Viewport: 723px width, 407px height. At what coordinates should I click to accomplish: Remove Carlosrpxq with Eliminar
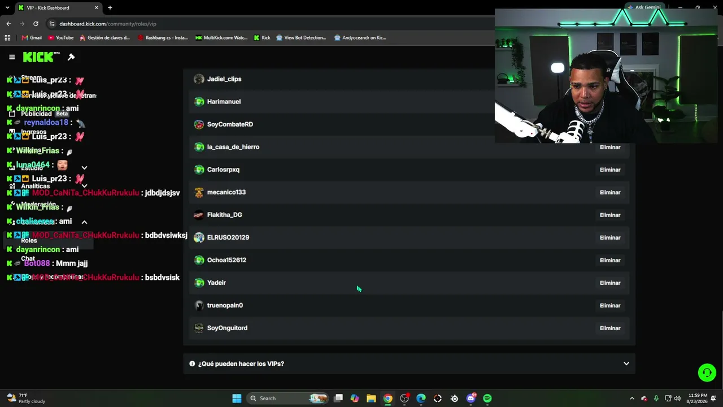click(x=610, y=170)
